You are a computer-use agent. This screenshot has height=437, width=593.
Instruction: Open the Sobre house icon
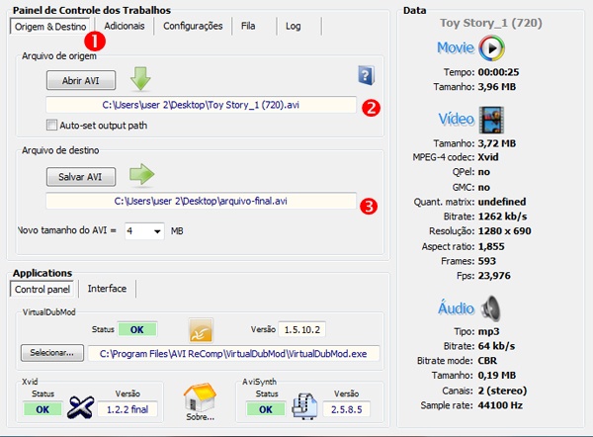point(199,398)
